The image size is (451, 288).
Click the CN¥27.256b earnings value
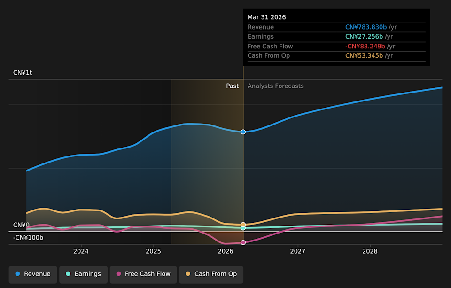click(x=364, y=37)
